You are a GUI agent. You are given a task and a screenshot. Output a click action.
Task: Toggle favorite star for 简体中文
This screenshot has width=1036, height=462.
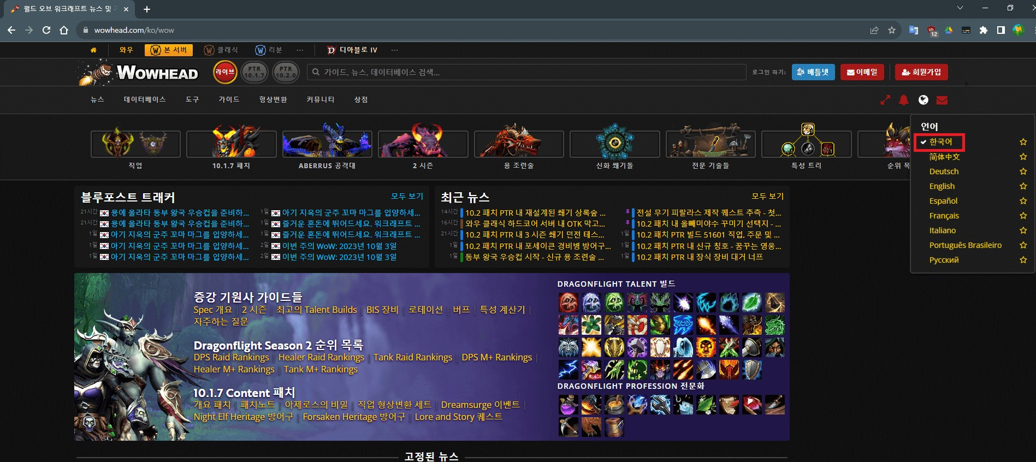tap(1023, 157)
